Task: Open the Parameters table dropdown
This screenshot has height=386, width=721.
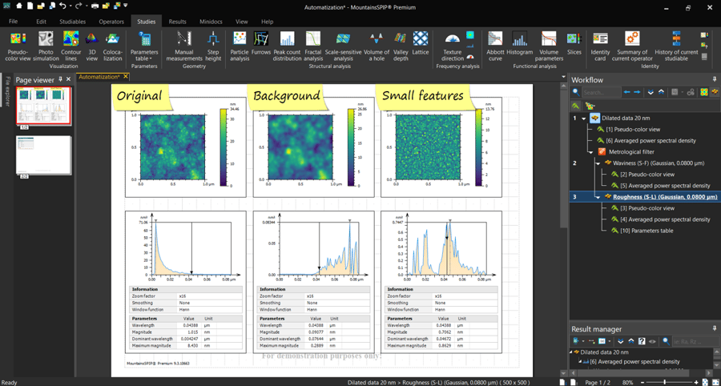Action: [x=144, y=46]
